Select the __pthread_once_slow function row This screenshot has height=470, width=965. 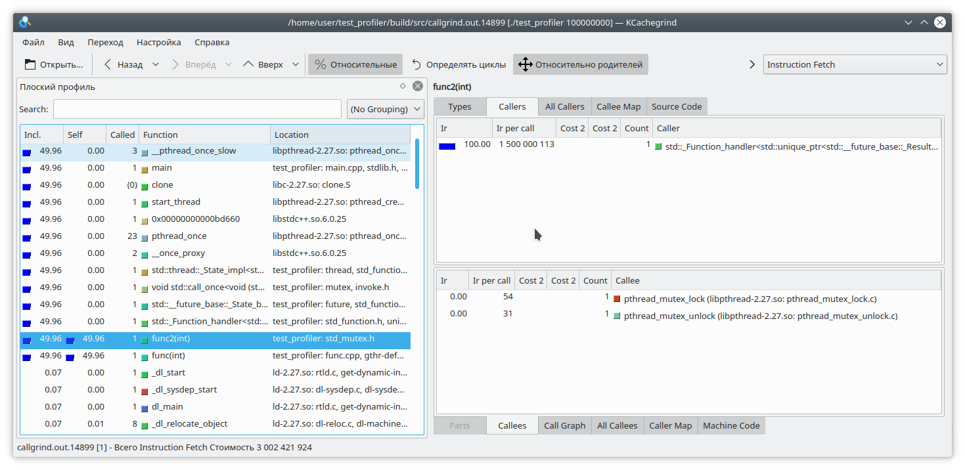tap(215, 151)
